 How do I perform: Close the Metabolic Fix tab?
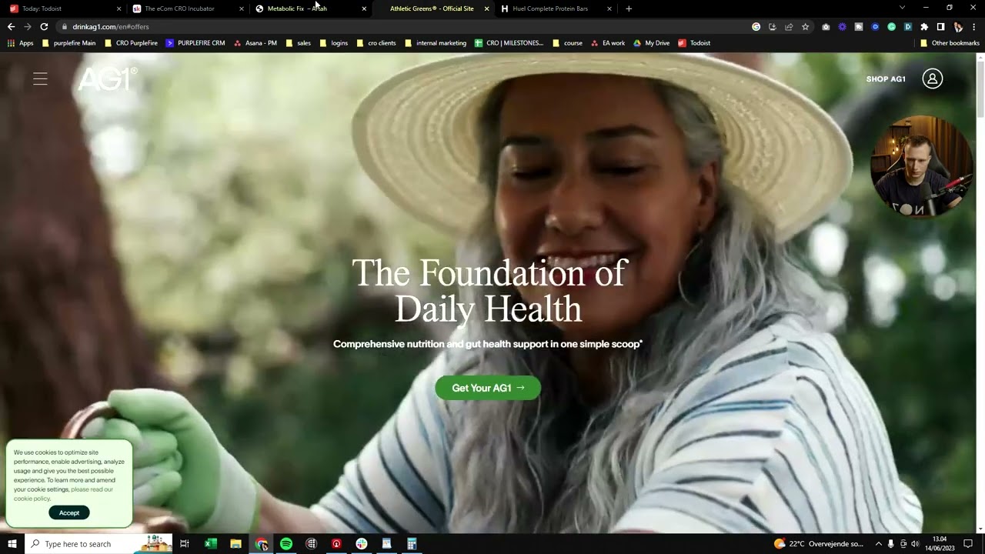point(364,8)
